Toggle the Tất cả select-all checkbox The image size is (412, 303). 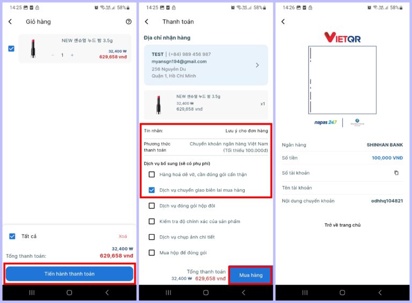coord(12,236)
